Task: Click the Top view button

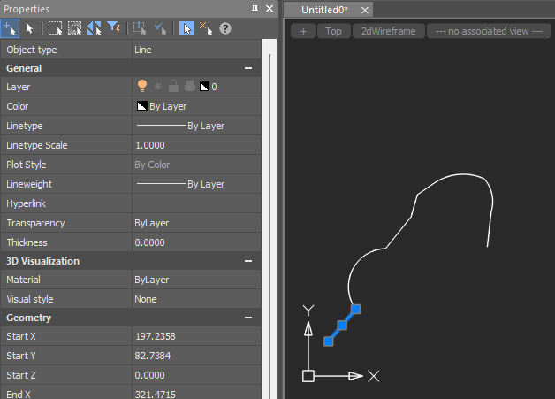Action: (333, 31)
